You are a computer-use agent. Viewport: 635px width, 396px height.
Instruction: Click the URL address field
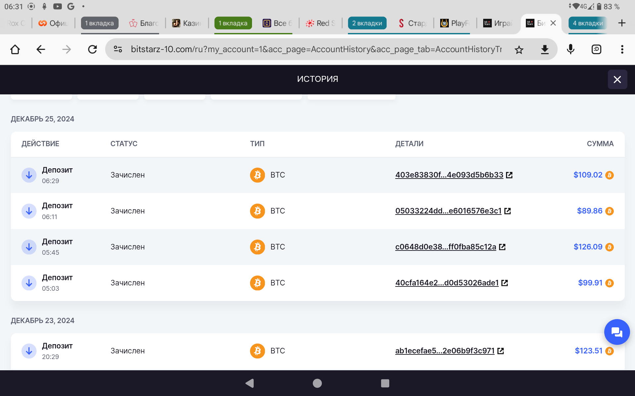(x=316, y=49)
